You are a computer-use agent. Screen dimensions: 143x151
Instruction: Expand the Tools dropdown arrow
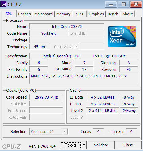pyautogui.click(x=84, y=145)
